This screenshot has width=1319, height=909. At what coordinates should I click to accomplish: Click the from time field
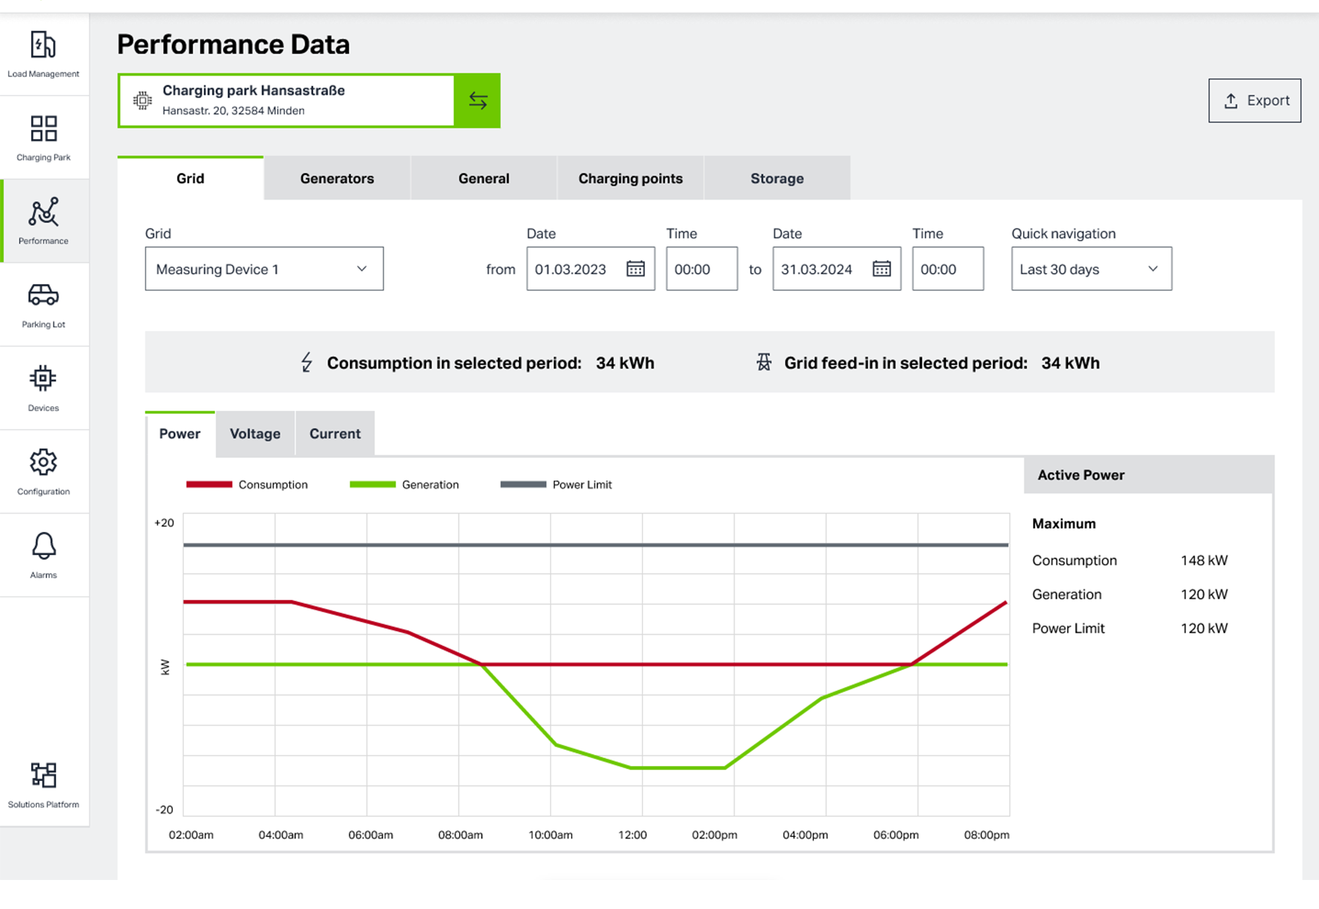point(702,269)
